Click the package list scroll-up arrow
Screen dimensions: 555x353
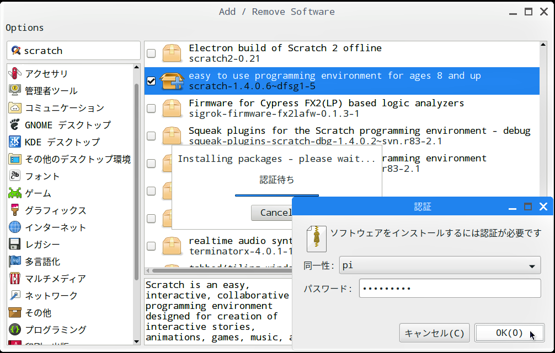pos(543,45)
